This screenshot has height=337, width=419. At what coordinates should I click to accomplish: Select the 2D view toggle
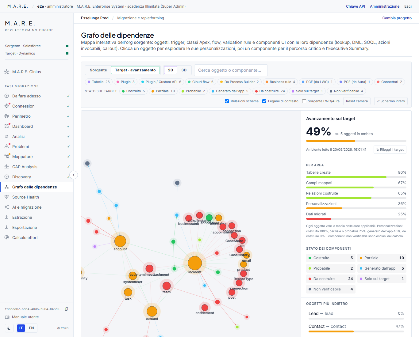(x=171, y=70)
